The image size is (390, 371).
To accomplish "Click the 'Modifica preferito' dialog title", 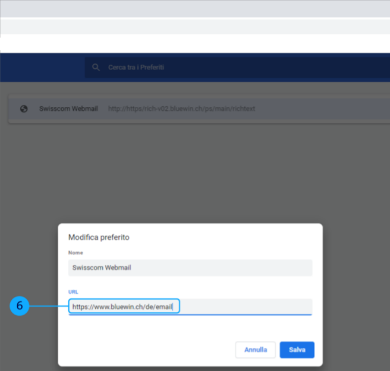I will (x=99, y=237).
